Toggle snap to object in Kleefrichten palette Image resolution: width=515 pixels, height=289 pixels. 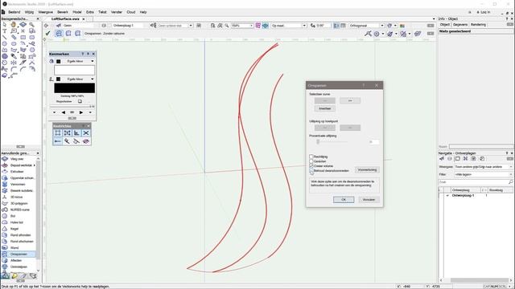(x=67, y=132)
